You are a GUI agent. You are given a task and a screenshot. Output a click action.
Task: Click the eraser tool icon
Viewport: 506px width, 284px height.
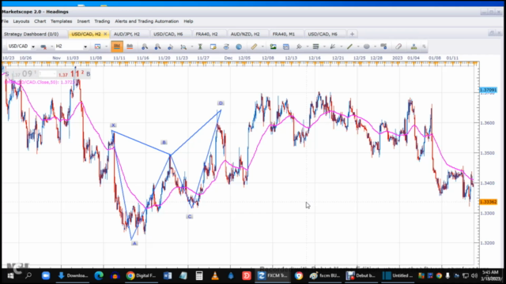click(398, 47)
